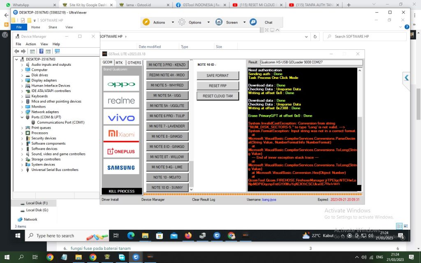
Task: Select MI NOTE 8 - GINKGO model
Action: [x=167, y=136]
